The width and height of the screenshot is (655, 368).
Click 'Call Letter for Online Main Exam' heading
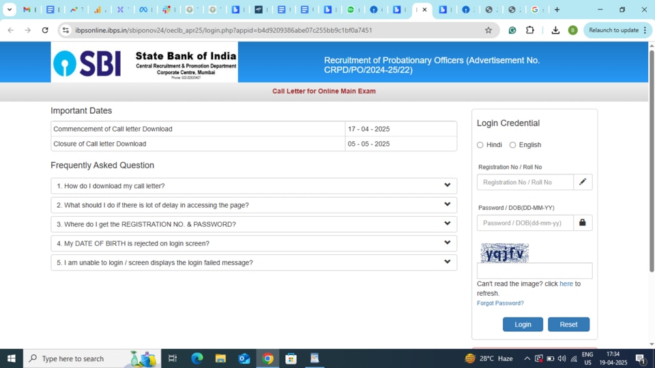click(x=323, y=91)
